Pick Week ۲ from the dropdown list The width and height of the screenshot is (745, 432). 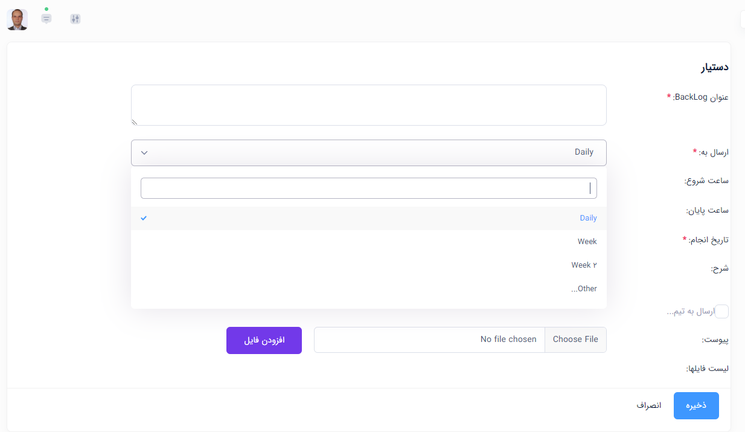coord(584,265)
